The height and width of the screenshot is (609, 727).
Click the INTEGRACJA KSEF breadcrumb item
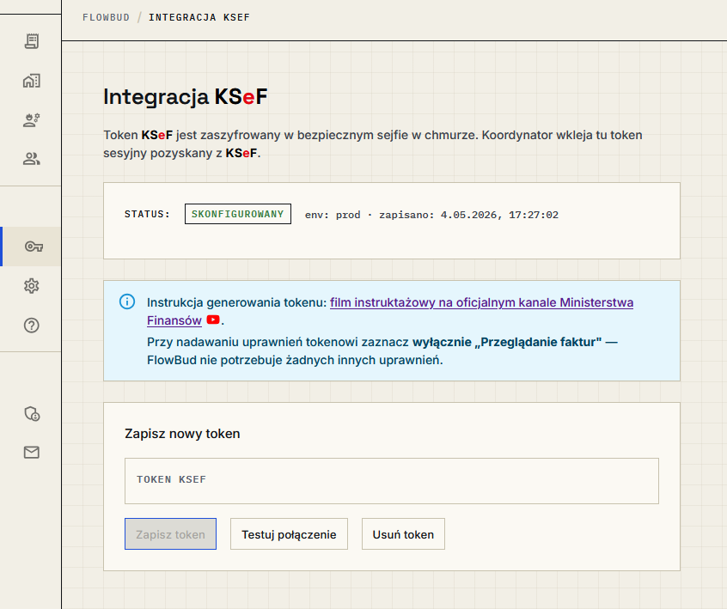point(199,18)
